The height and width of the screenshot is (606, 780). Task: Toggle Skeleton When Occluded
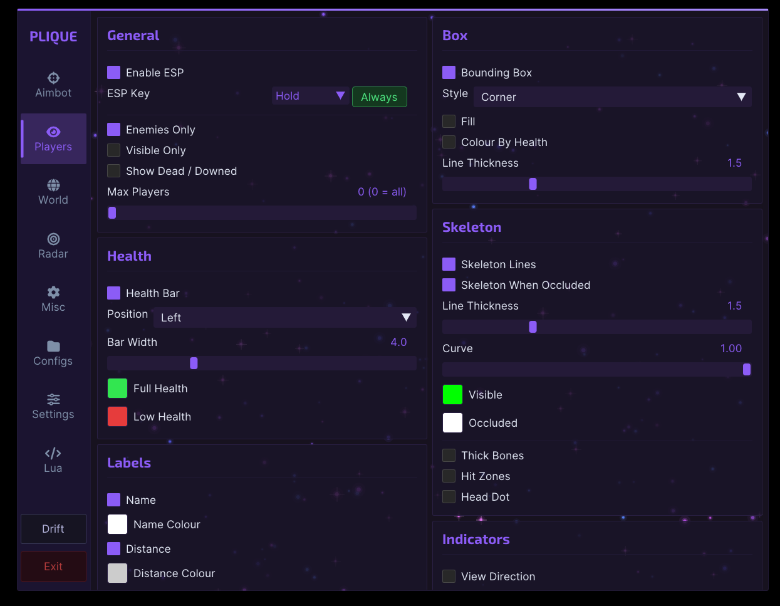449,285
